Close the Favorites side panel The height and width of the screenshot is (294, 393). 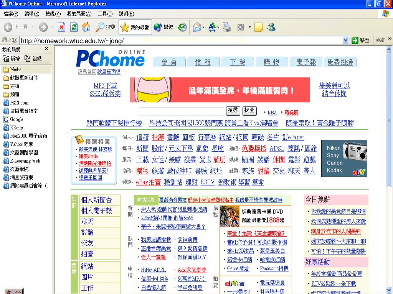point(46,49)
